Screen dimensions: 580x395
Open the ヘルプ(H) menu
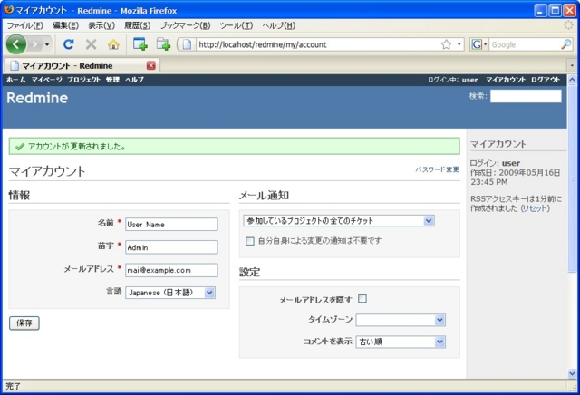tap(278, 25)
